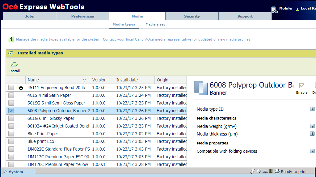The image size is (316, 177).
Task: Open the Preferences tab
Action: click(x=82, y=16)
